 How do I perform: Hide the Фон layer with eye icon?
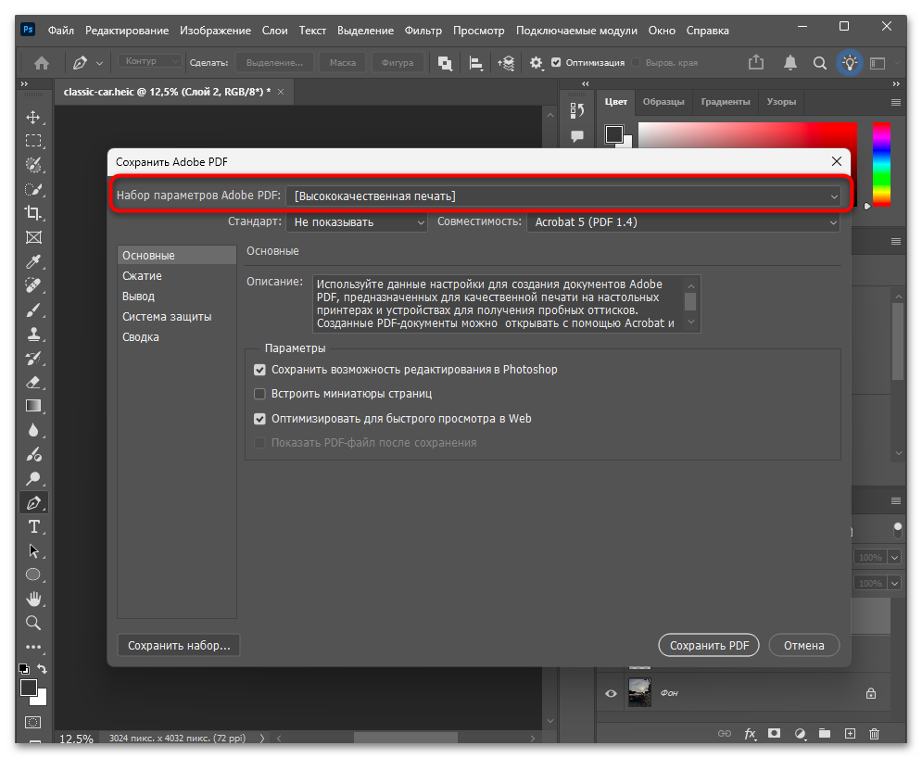(611, 693)
